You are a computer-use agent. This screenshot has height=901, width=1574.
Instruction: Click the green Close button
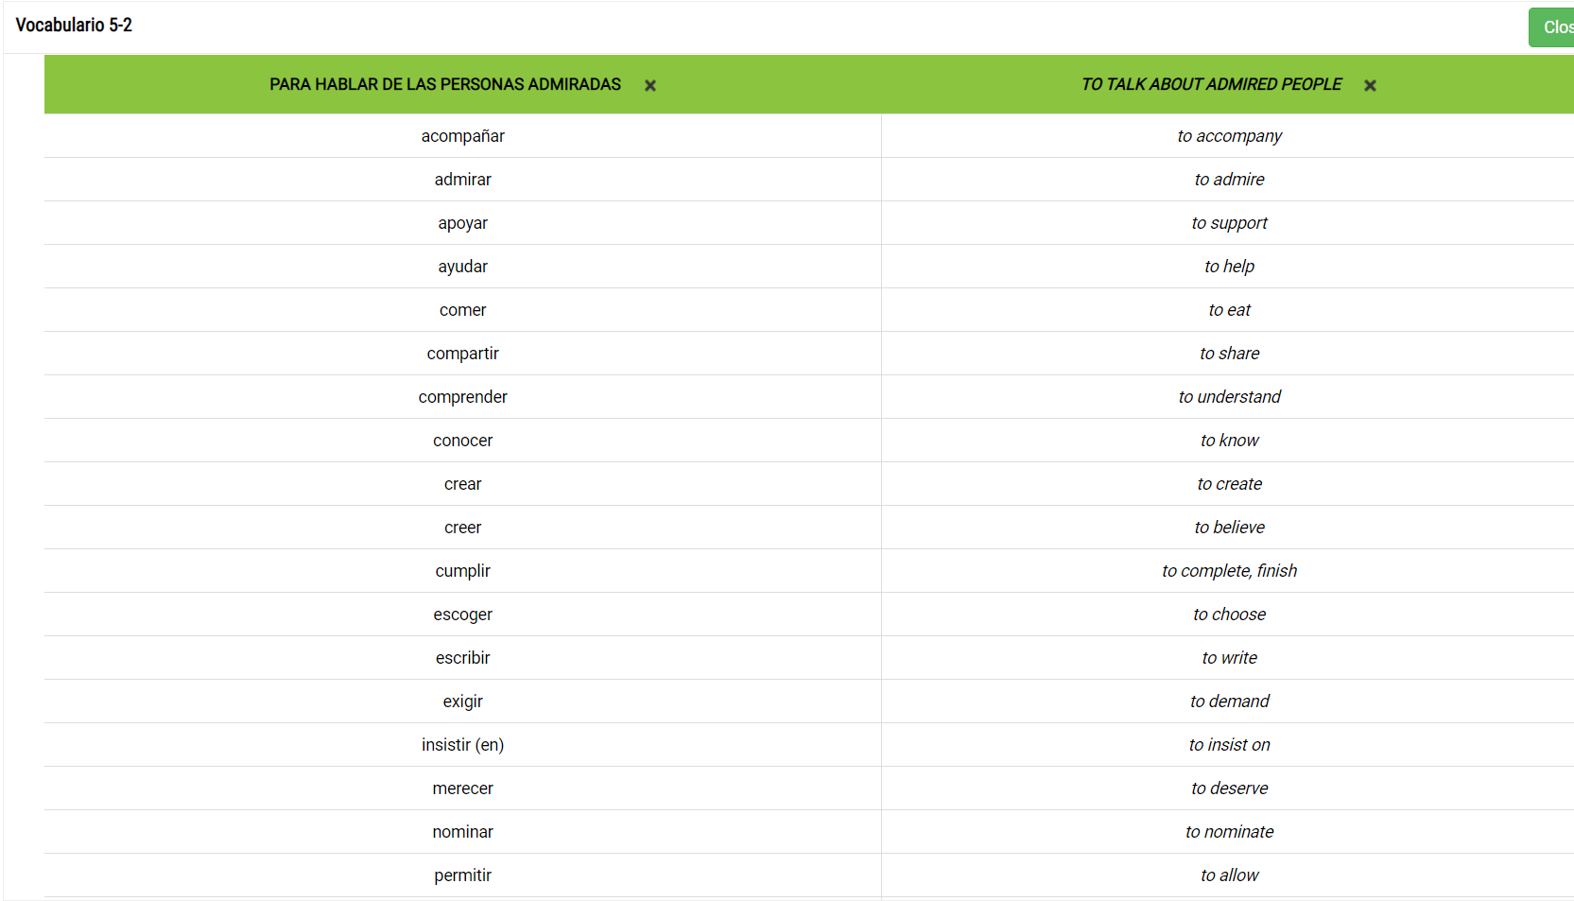[x=1551, y=27]
